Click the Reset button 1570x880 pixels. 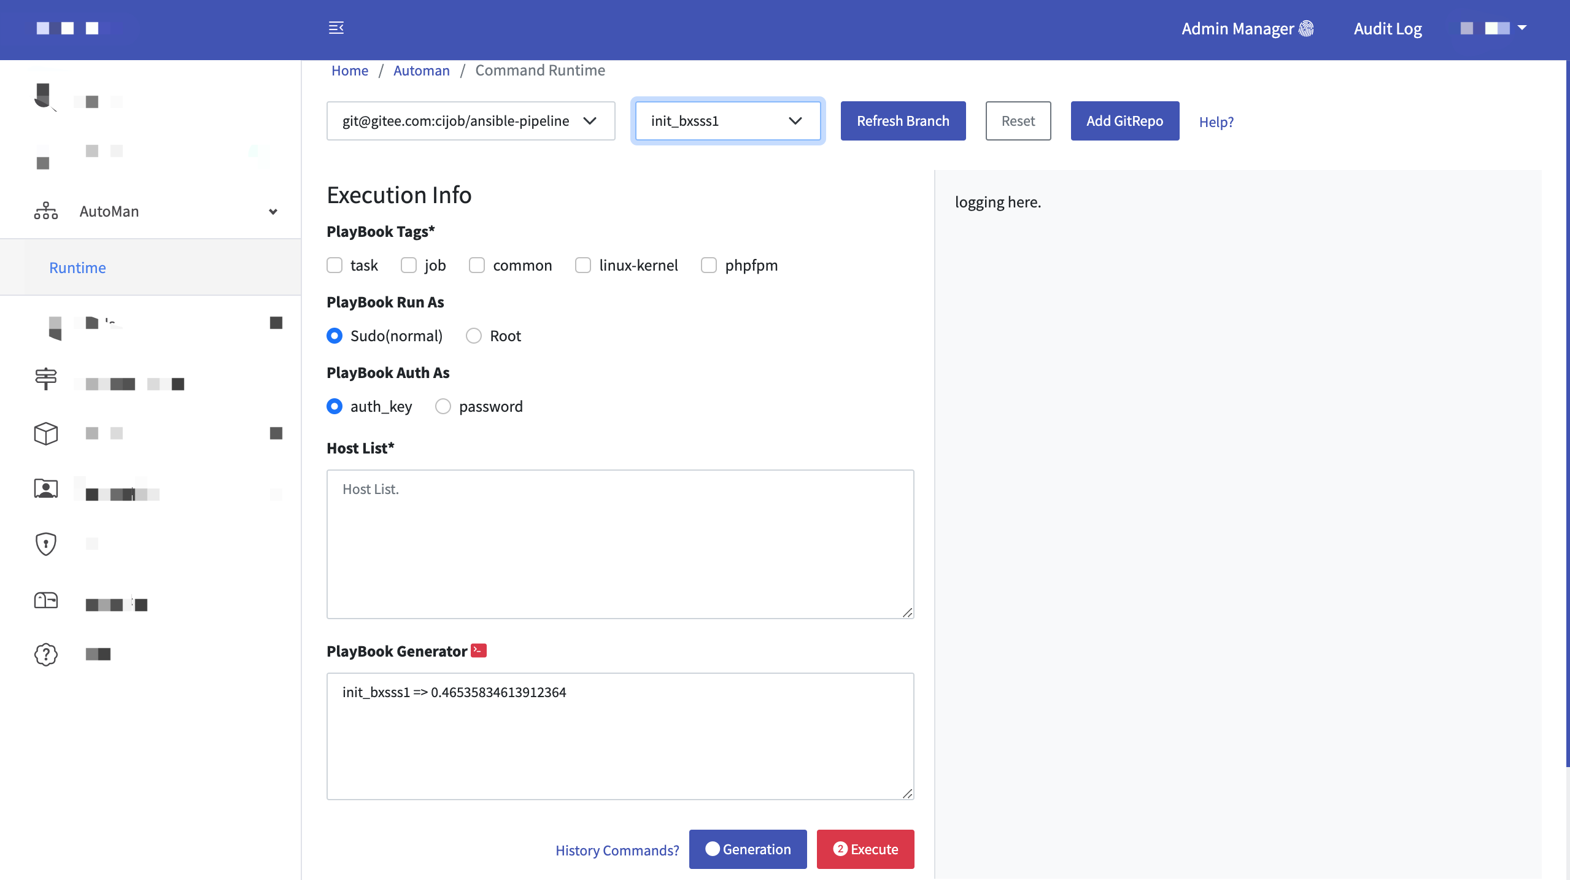(x=1018, y=121)
